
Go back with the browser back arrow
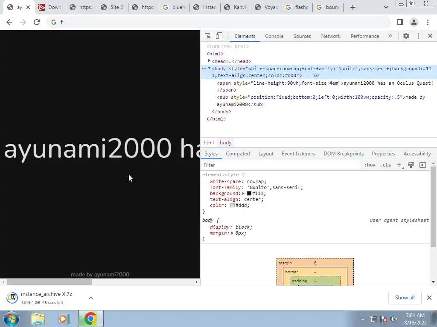[9, 22]
